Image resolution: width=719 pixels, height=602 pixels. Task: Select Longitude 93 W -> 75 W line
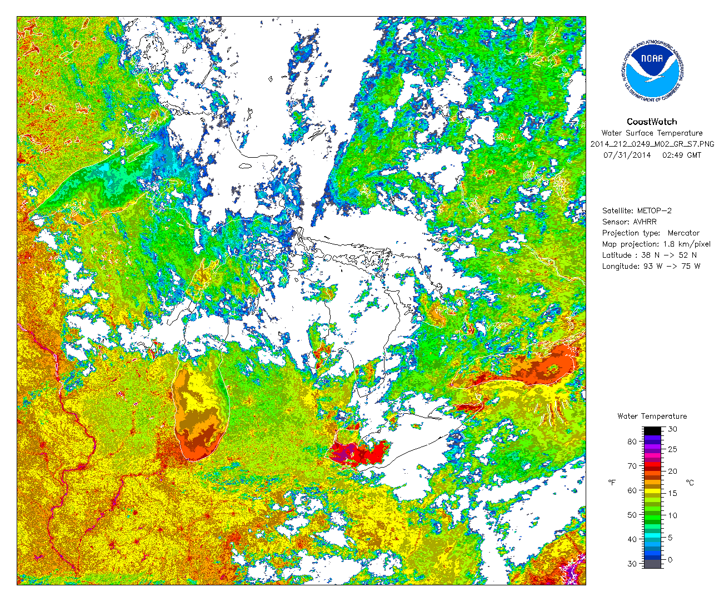(651, 267)
